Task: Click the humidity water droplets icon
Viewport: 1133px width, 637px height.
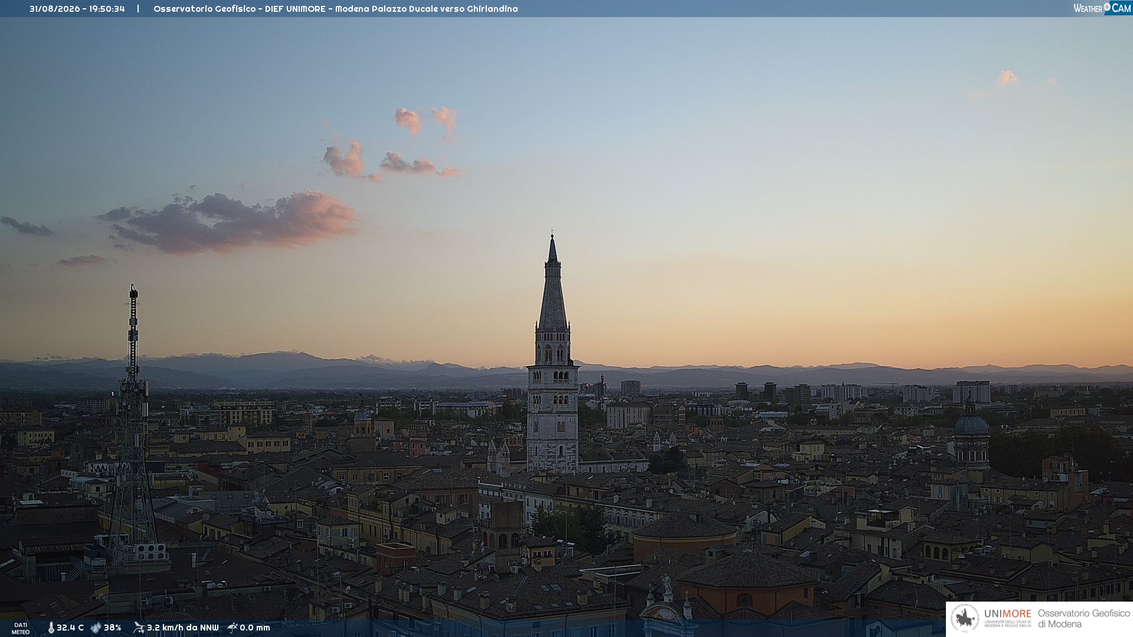Action: point(96,628)
